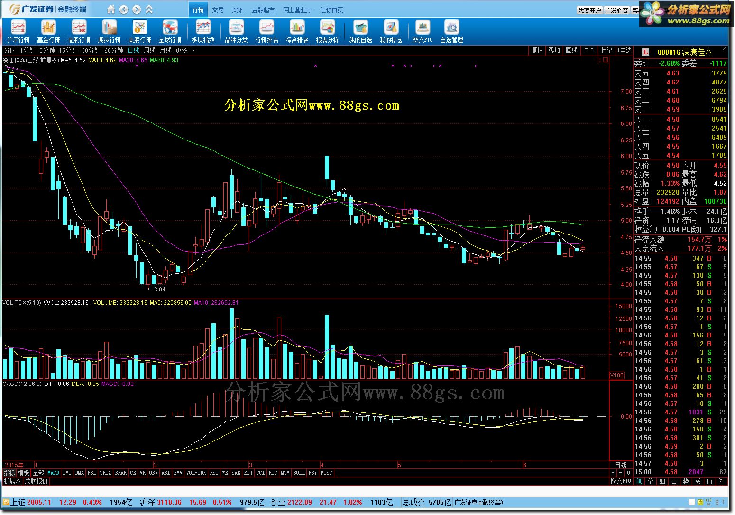Screen dimensions: 735x515
Task: Click 我要开户 button
Action: [x=589, y=10]
